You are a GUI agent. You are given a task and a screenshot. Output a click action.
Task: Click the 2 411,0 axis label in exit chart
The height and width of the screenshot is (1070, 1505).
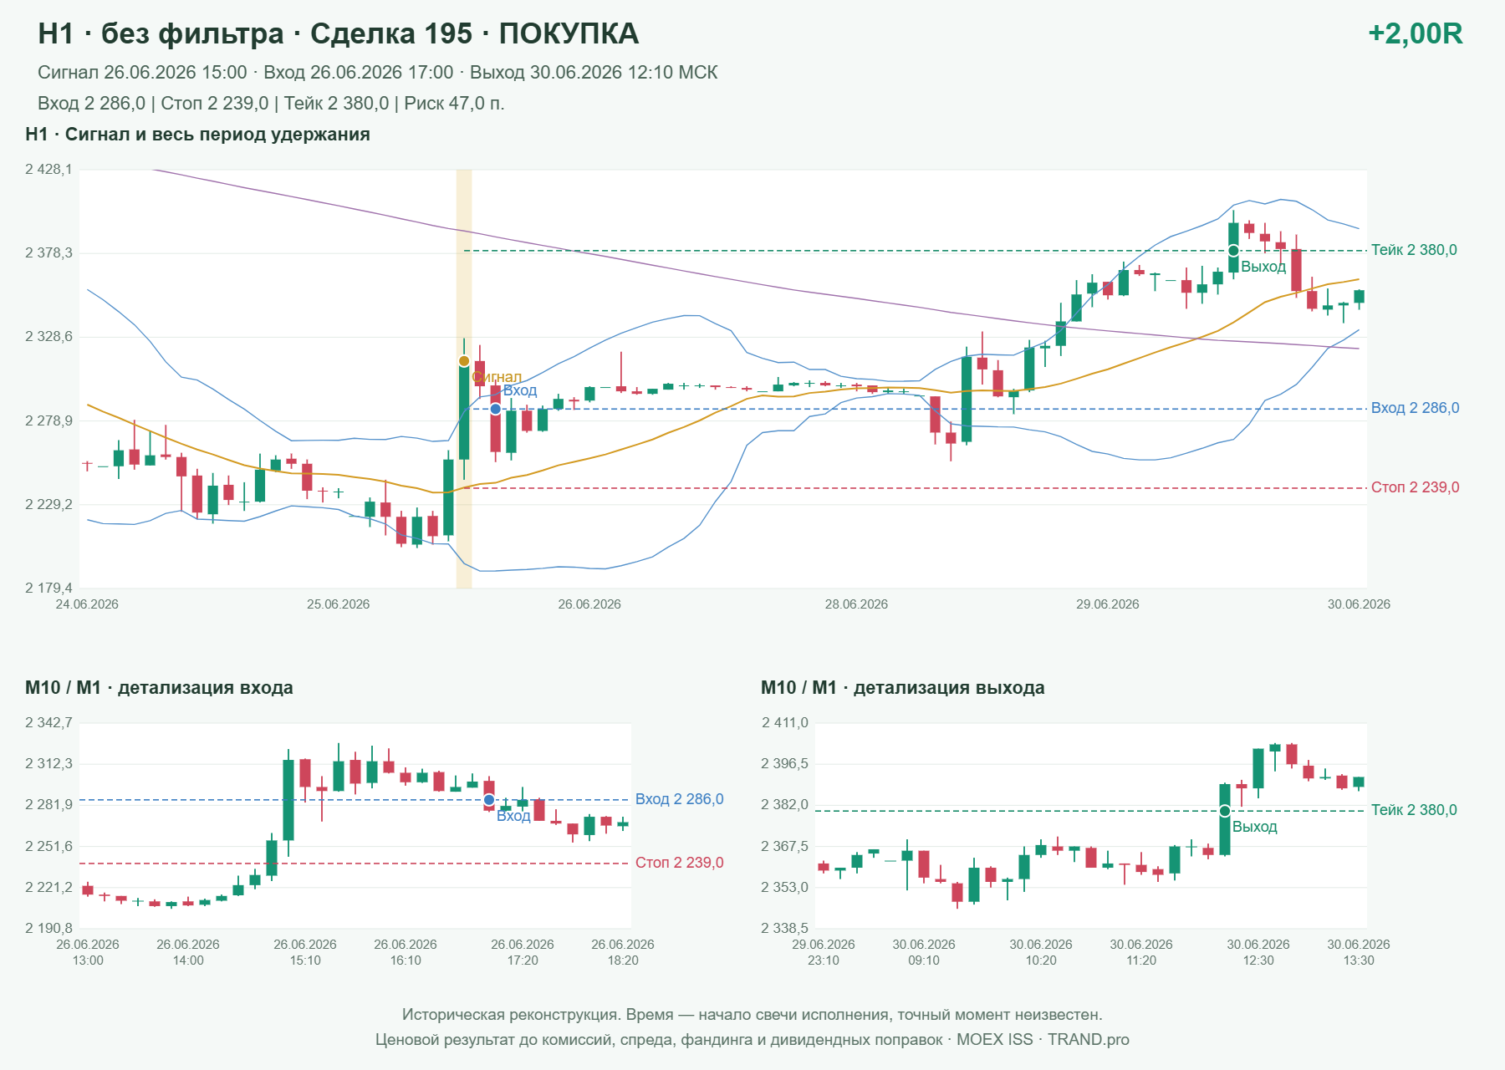pyautogui.click(x=785, y=723)
